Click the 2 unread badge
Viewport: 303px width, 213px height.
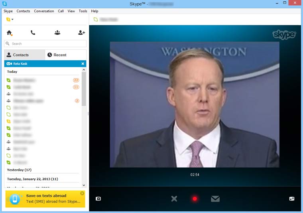(x=77, y=101)
